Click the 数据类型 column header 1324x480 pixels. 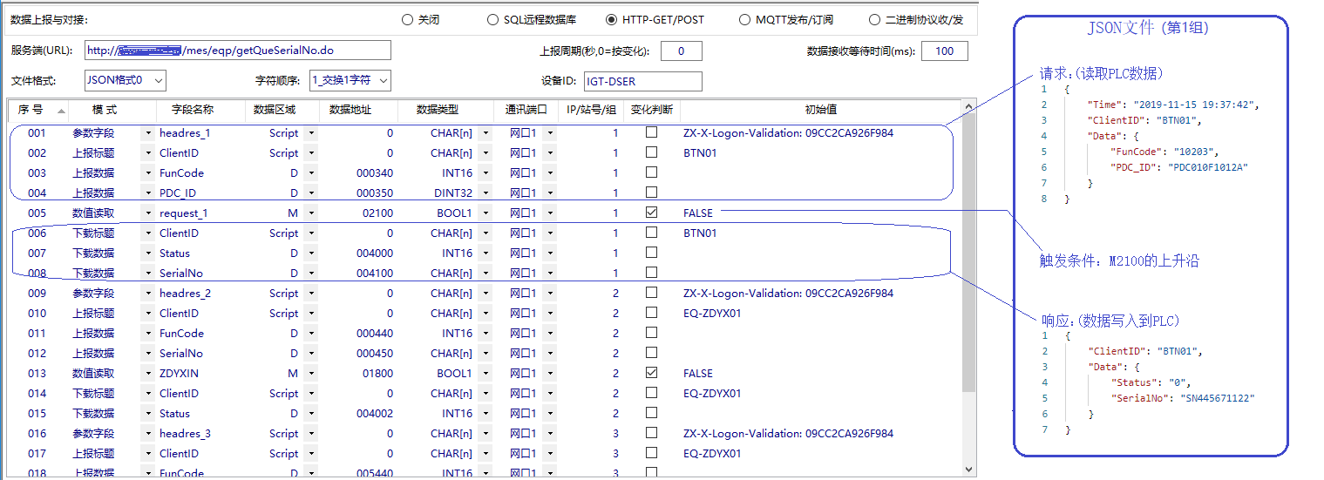pyautogui.click(x=437, y=110)
